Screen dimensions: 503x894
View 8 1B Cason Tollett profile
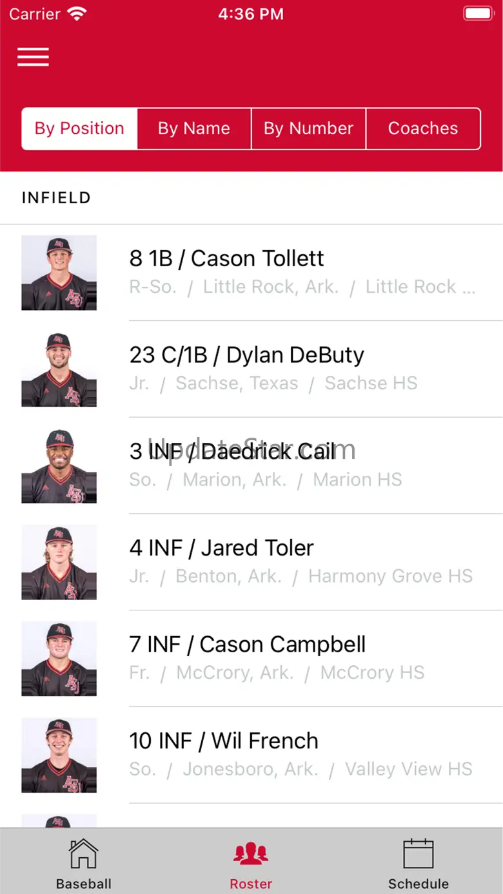click(252, 273)
